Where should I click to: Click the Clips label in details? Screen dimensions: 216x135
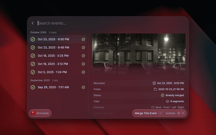click(97, 101)
